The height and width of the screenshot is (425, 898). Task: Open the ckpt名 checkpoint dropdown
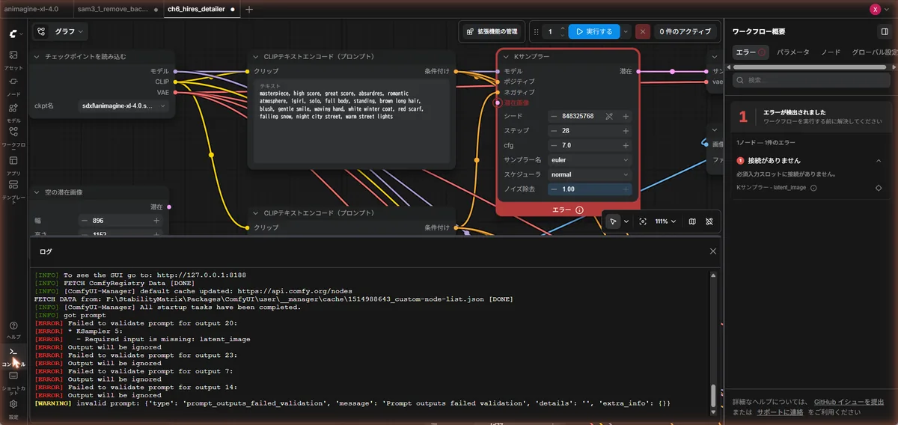coord(125,106)
